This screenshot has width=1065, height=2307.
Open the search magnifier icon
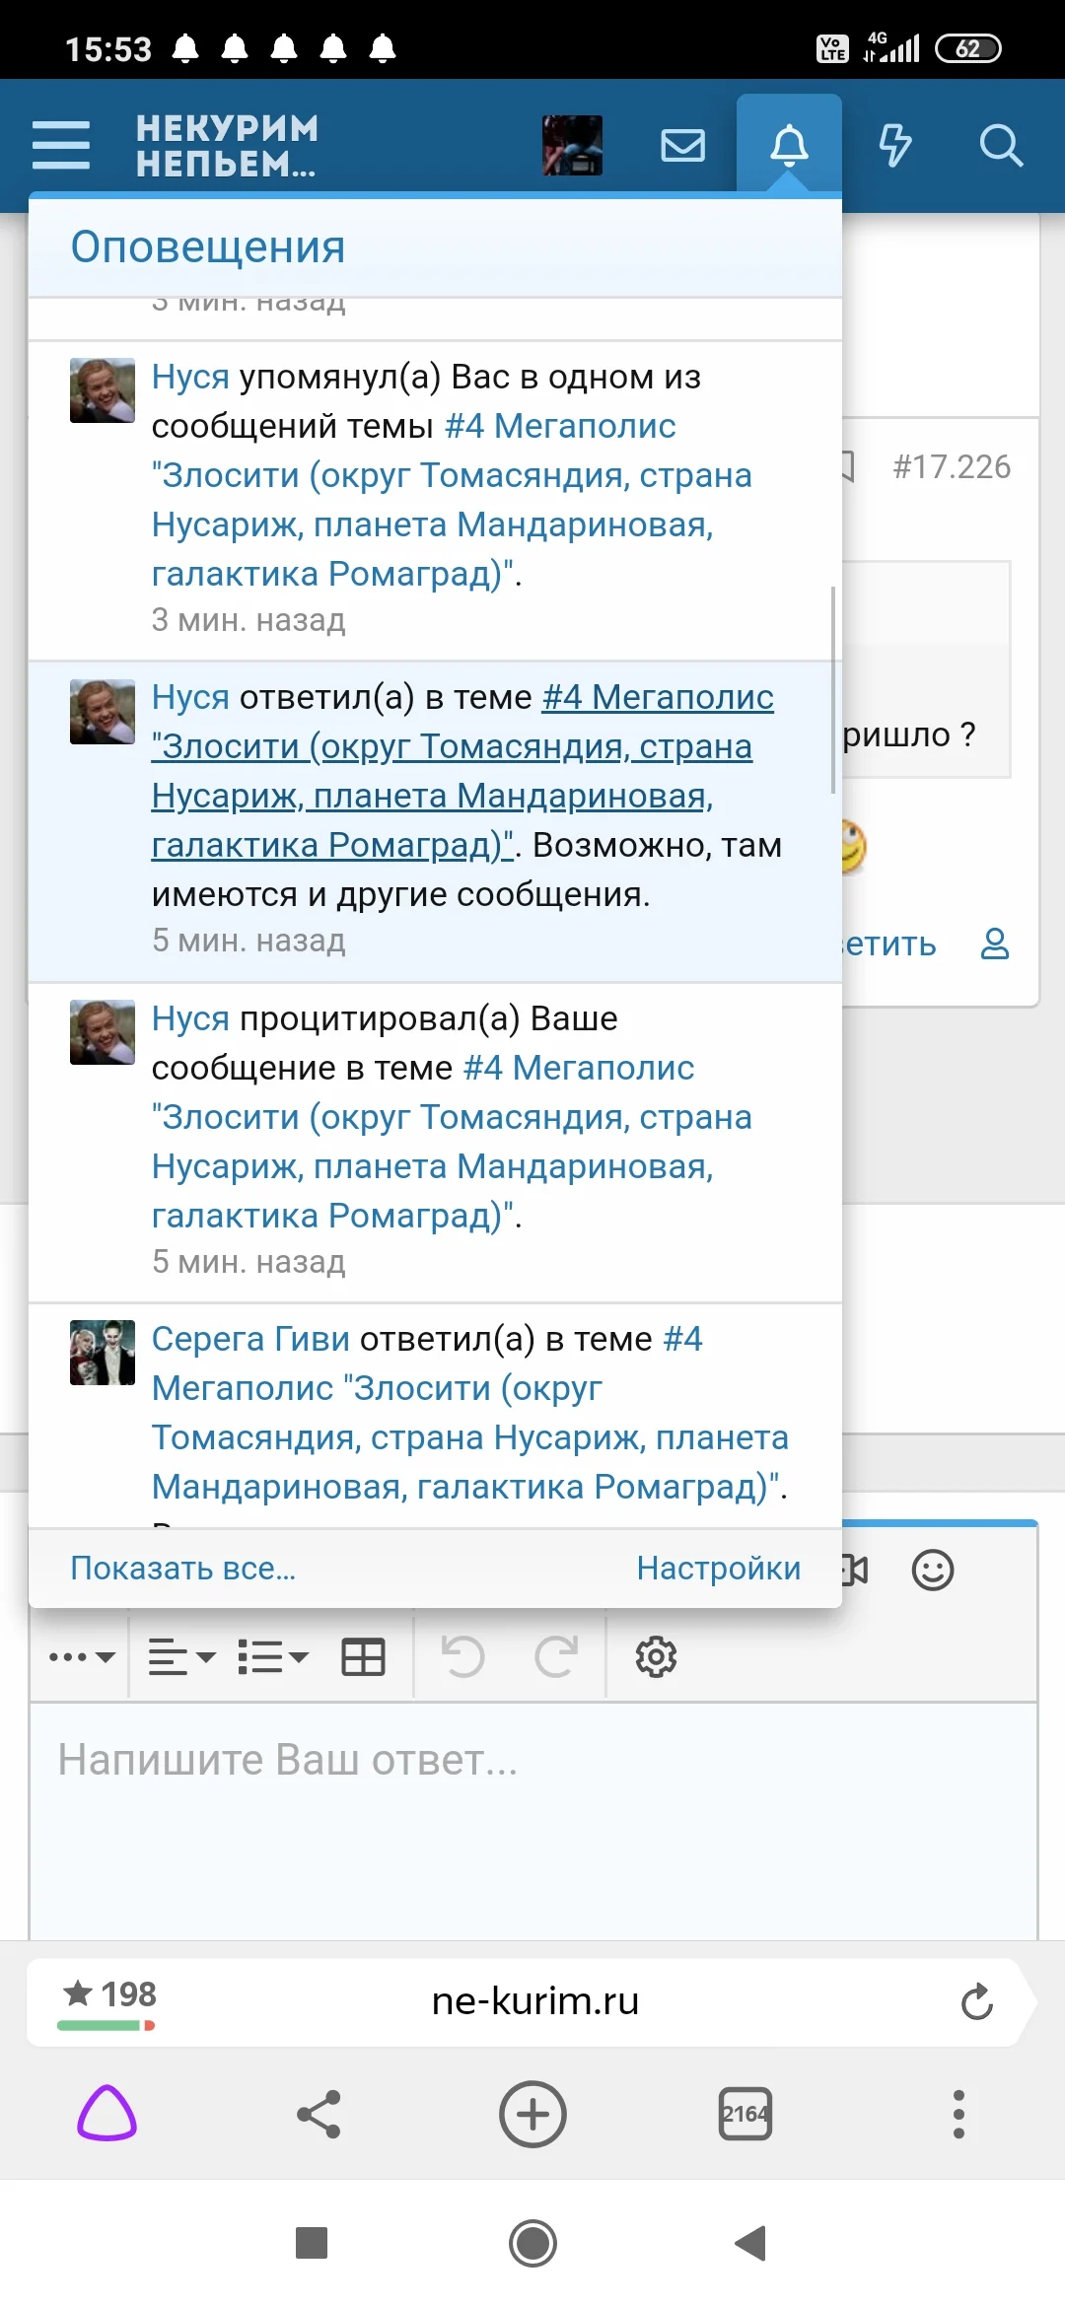click(1001, 145)
